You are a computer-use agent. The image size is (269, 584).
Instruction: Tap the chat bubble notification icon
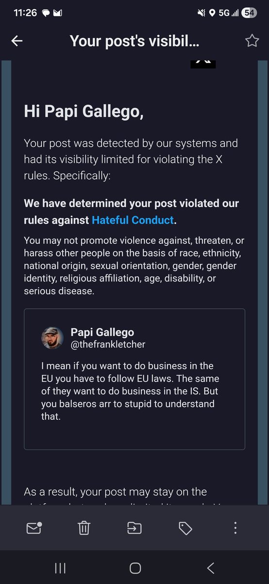(x=46, y=13)
